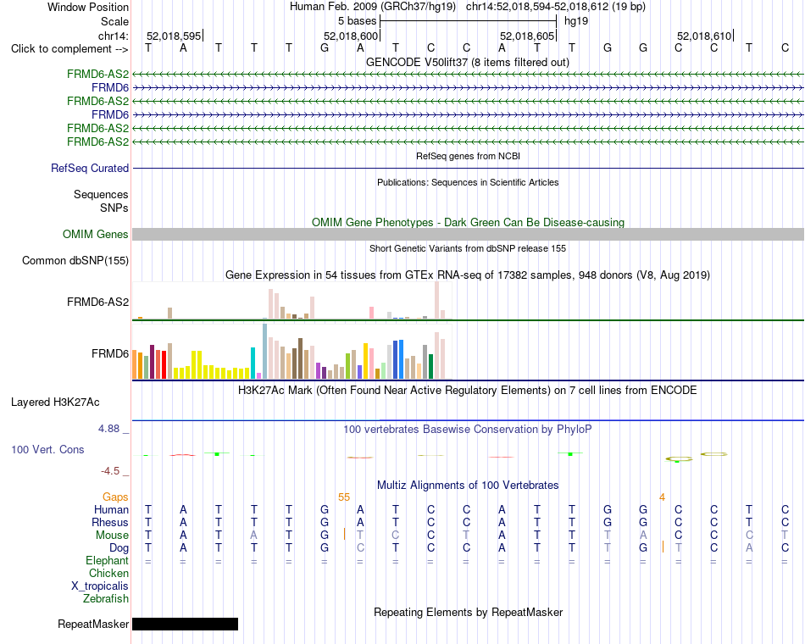
Task: Open 'Repeating Elements by RepeatMasker' title
Action: tap(468, 612)
